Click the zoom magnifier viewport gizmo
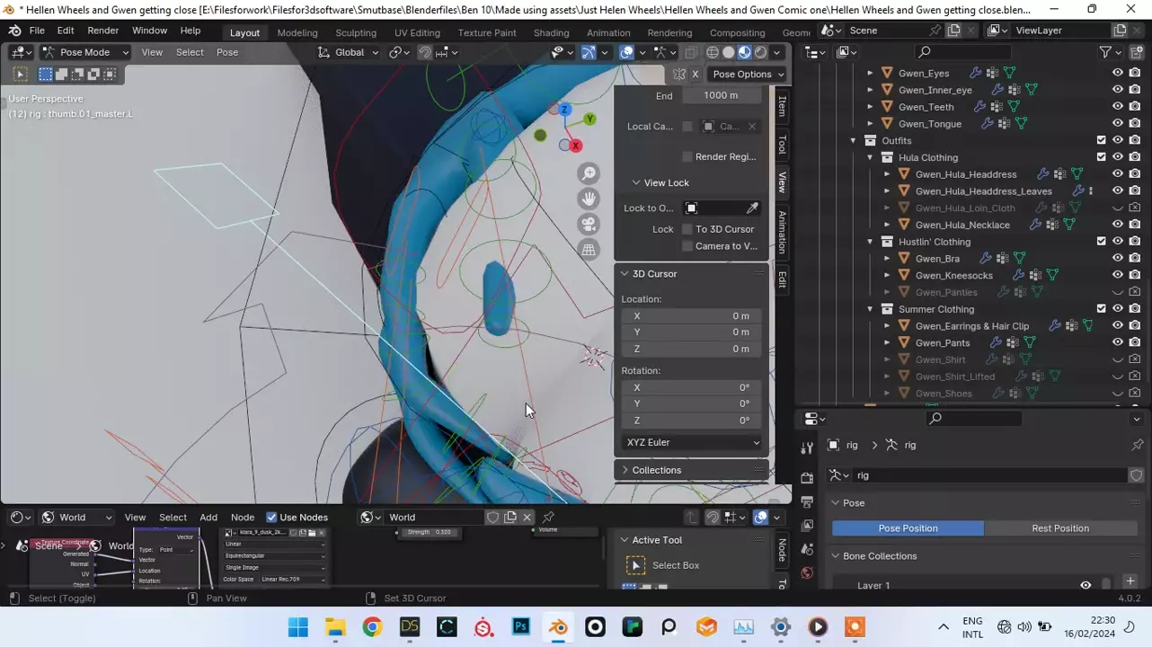This screenshot has height=647, width=1152. coord(589,173)
